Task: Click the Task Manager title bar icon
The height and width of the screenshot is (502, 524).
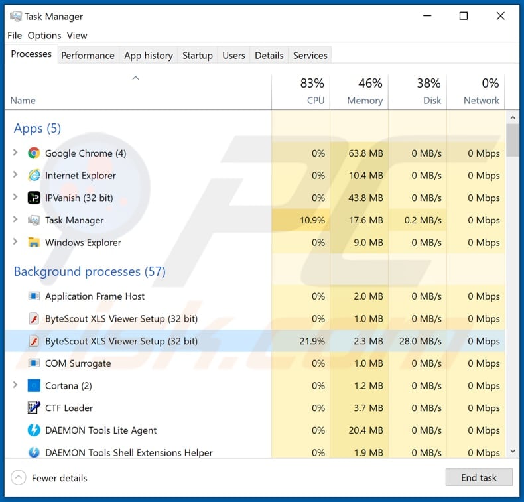Action: (x=15, y=16)
